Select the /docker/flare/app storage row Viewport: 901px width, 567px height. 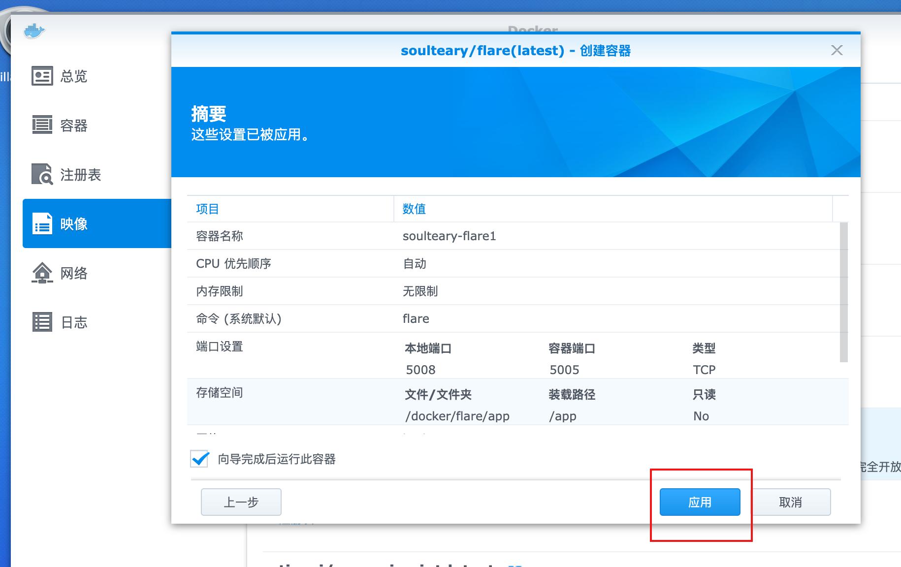pyautogui.click(x=457, y=415)
